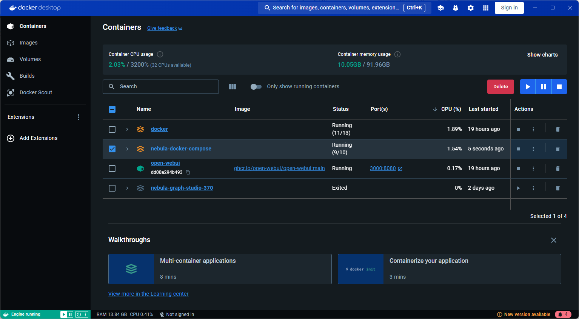579x319 pixels.
Task: Pause the Docker engine in status bar
Action: [70, 314]
